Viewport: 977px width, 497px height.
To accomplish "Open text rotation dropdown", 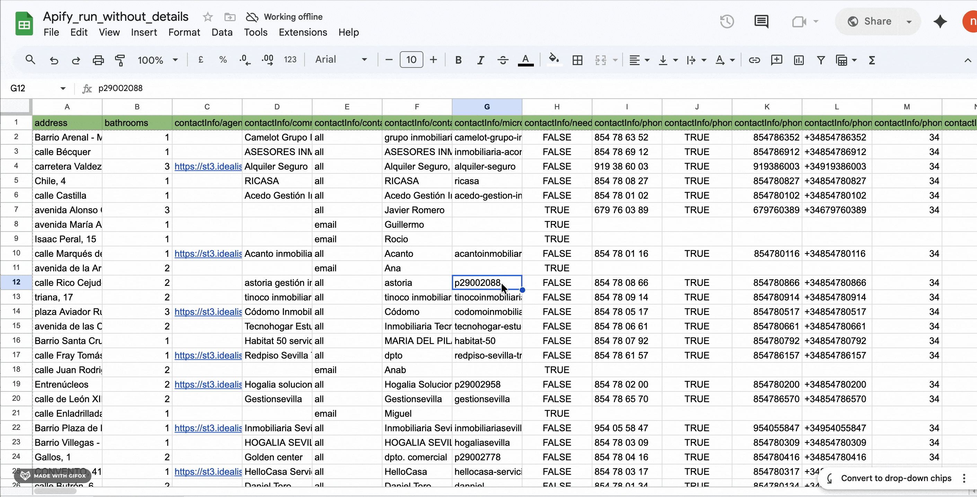I will pos(725,60).
